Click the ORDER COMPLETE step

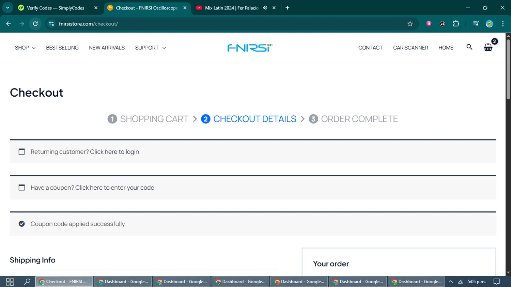click(x=359, y=119)
